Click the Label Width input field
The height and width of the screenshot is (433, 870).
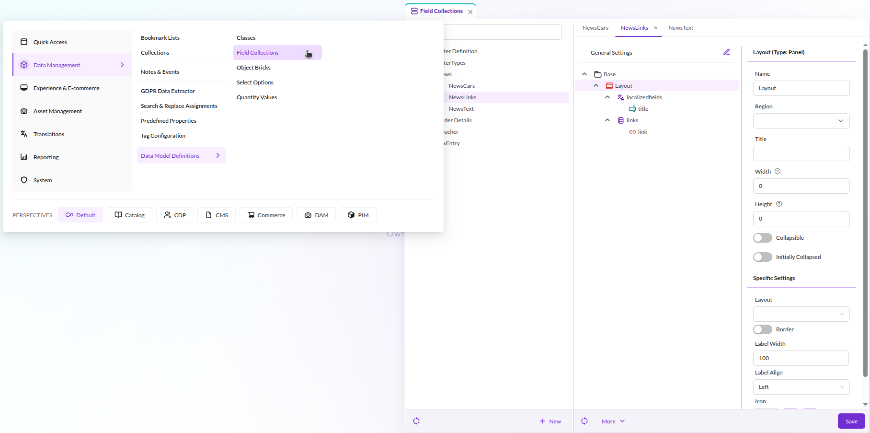[x=801, y=358]
